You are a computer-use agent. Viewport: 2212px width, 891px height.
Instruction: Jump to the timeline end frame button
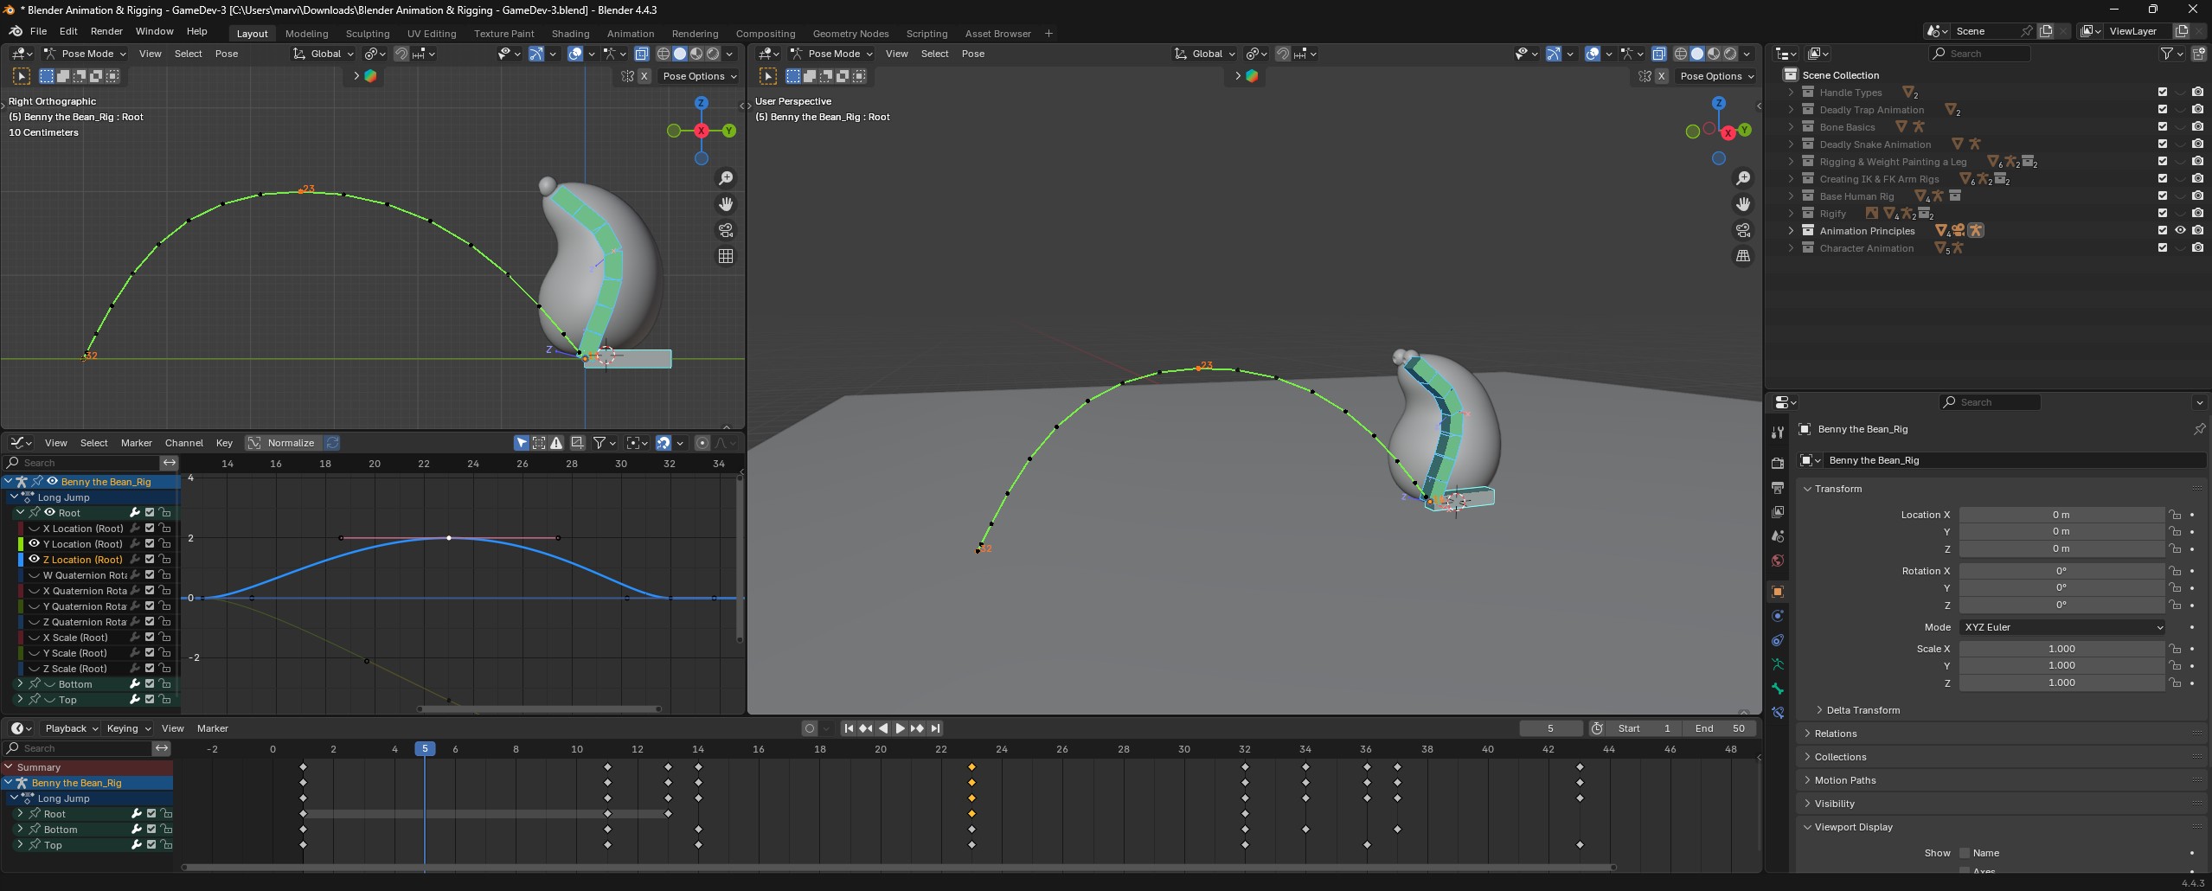click(935, 728)
